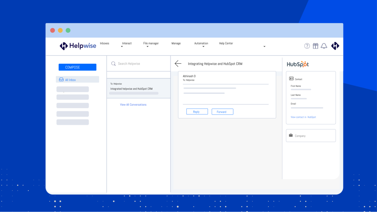
Task: Click the HubSpot logo in the sidebar
Action: (x=297, y=64)
